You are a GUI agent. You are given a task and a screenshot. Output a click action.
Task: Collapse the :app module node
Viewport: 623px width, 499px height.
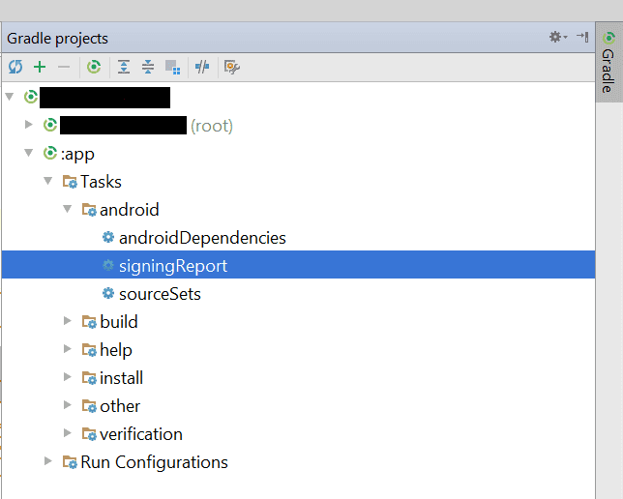point(29,153)
